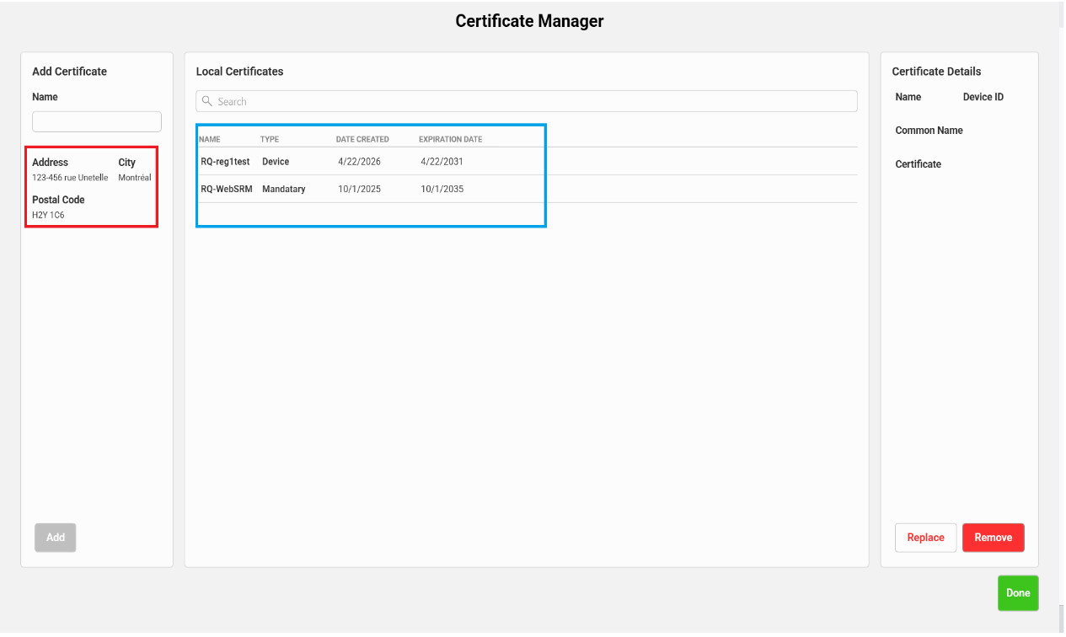The width and height of the screenshot is (1066, 637).
Task: Click the Search box in Local Certificates
Action: (527, 101)
